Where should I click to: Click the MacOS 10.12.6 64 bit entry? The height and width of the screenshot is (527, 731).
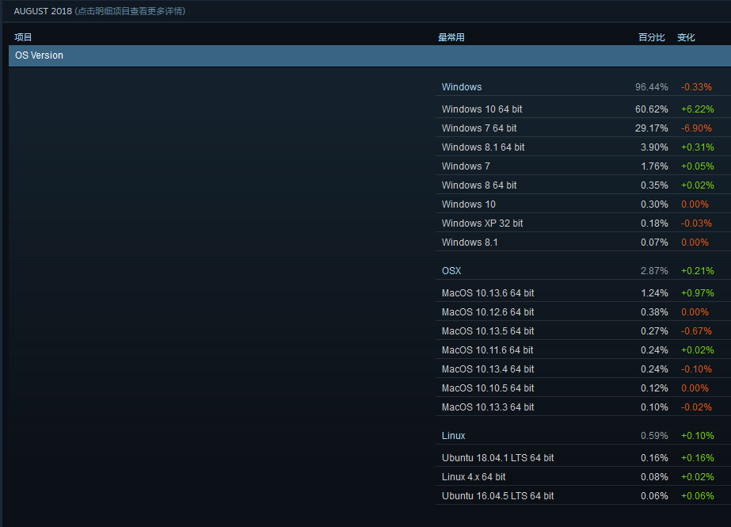[x=488, y=312]
